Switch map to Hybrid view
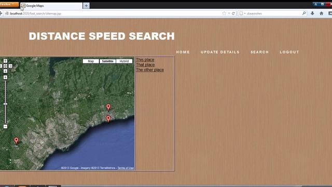332x187 pixels. coord(124,61)
